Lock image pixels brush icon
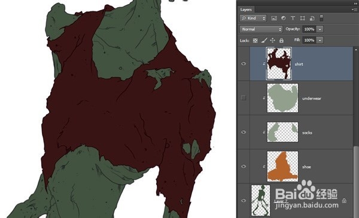 click(264, 41)
